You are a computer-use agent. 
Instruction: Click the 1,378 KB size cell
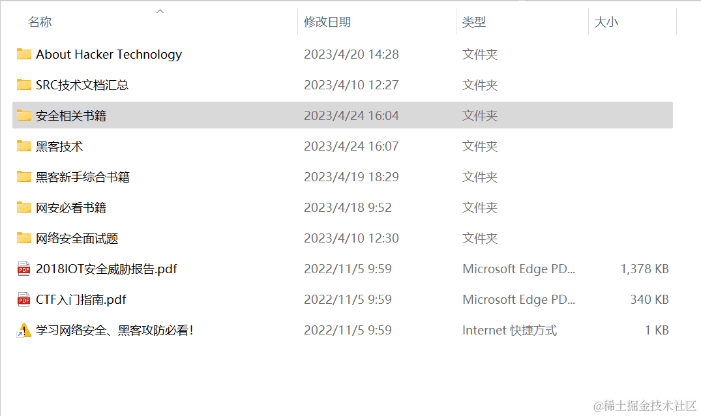click(644, 269)
